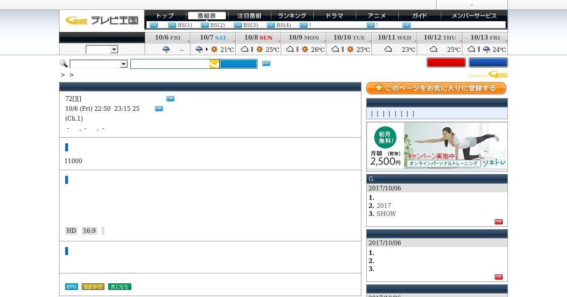Viewport: 567px width, 297px height.
Task: Open the BS(3) listing link
Action: 250,25
